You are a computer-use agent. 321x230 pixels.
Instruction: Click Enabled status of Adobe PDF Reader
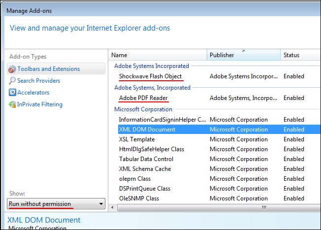pyautogui.click(x=294, y=98)
